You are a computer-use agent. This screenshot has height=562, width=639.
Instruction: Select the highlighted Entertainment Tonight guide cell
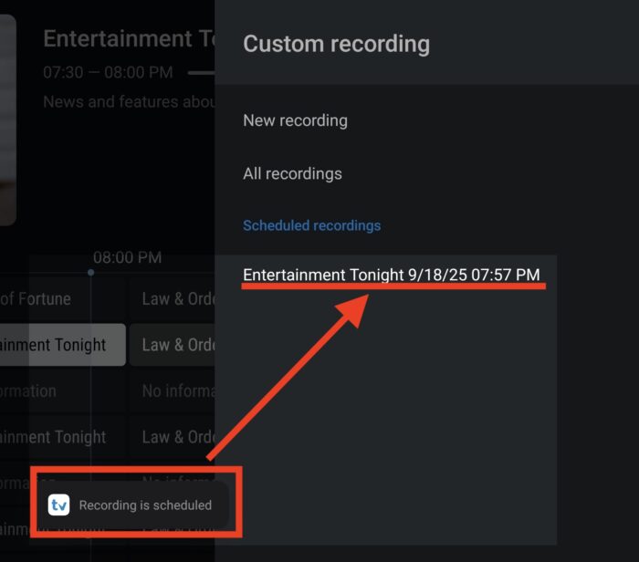point(60,345)
